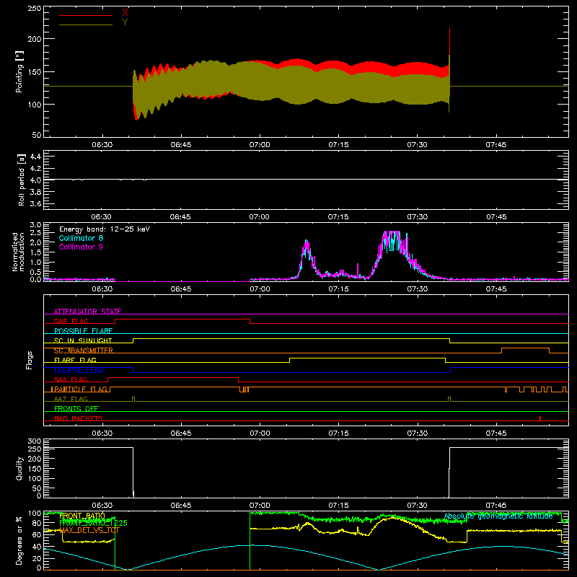577x577 pixels.
Task: Click the 'Normalized modulation' axis title
Action: [x=18, y=252]
